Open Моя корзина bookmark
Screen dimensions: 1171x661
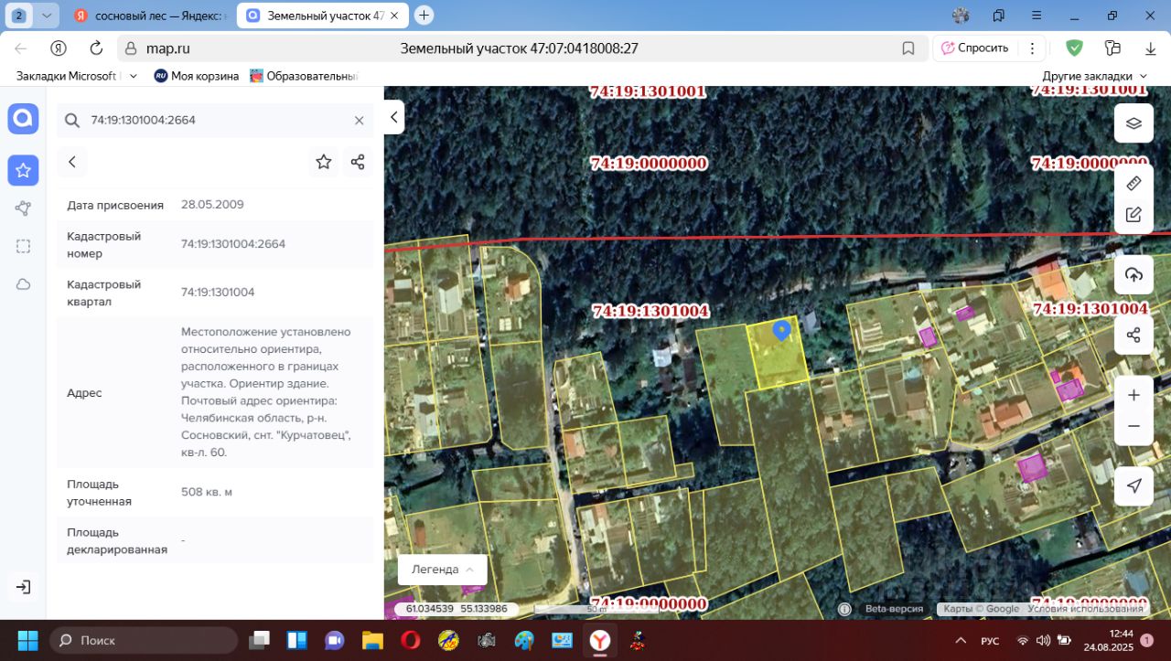[x=196, y=76]
